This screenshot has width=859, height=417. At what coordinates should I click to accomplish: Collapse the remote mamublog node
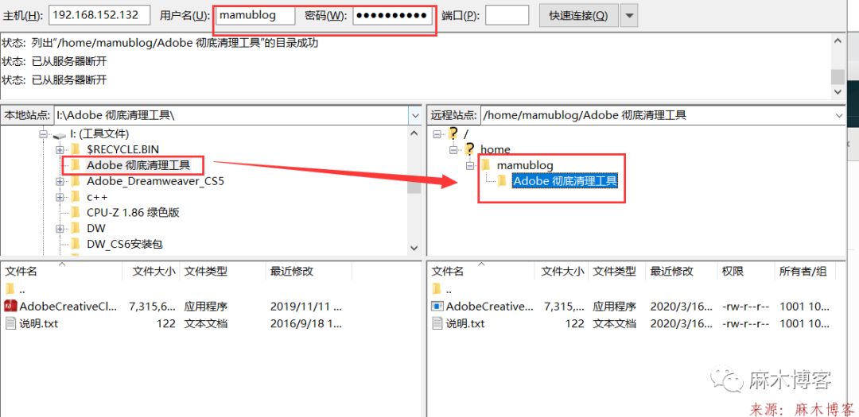469,165
